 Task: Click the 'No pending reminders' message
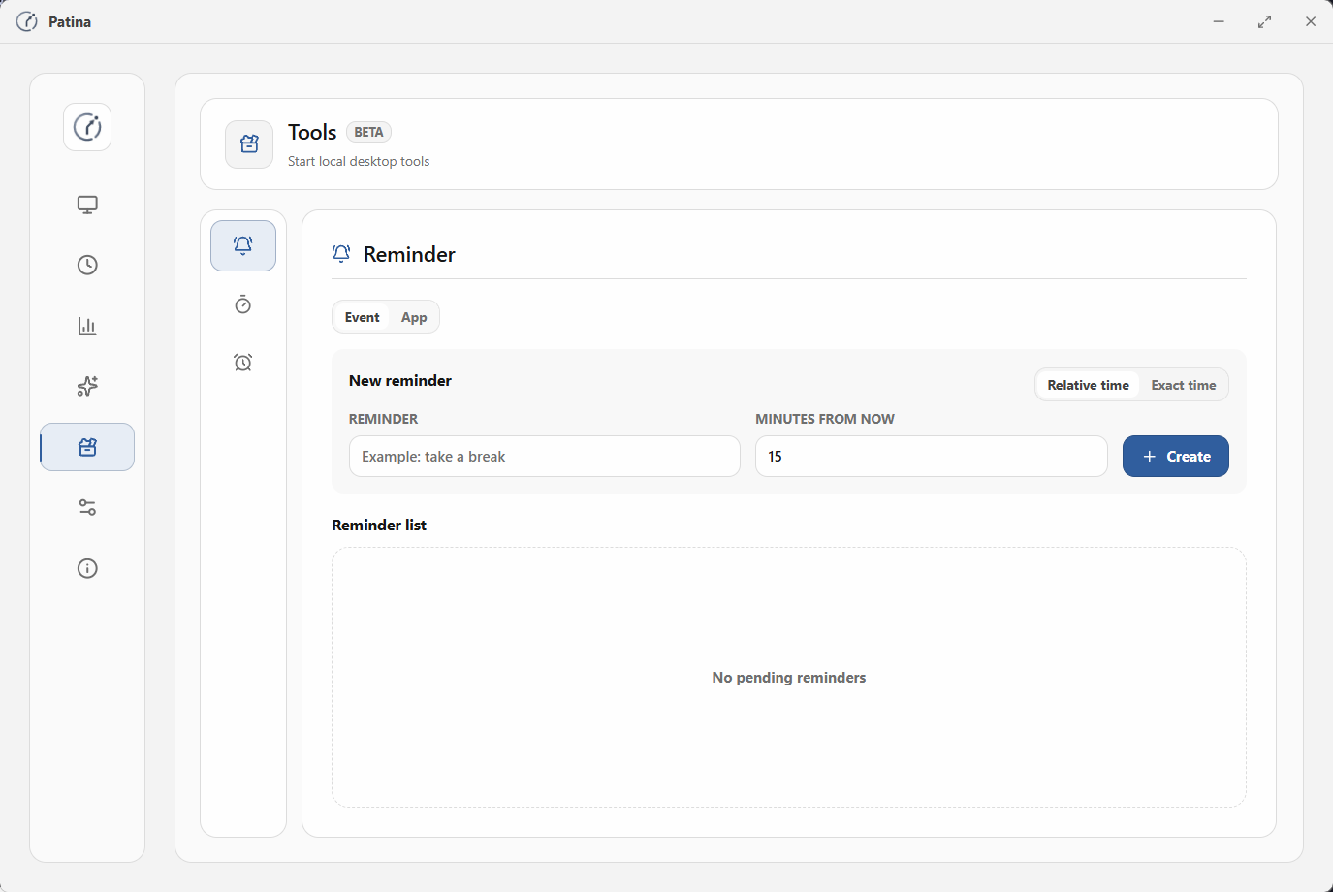(x=789, y=677)
